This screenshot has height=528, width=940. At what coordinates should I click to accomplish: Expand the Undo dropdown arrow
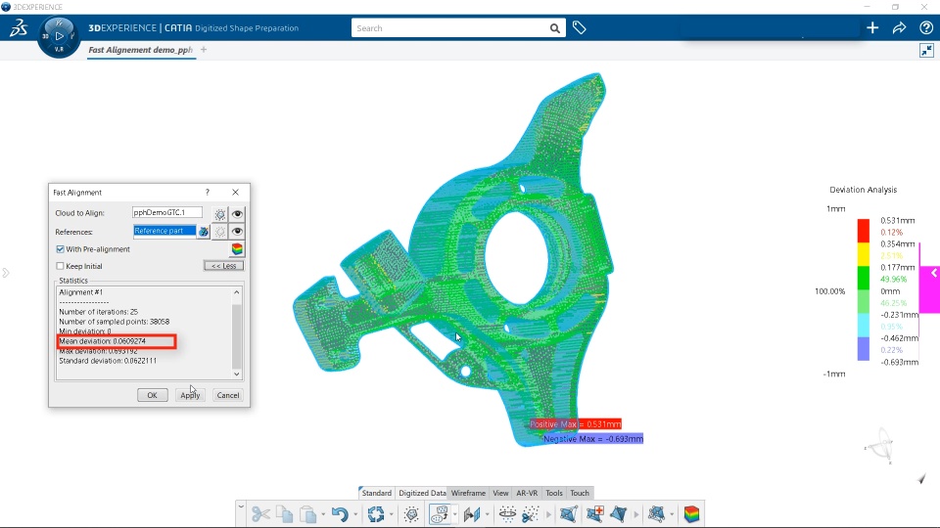pos(354,514)
